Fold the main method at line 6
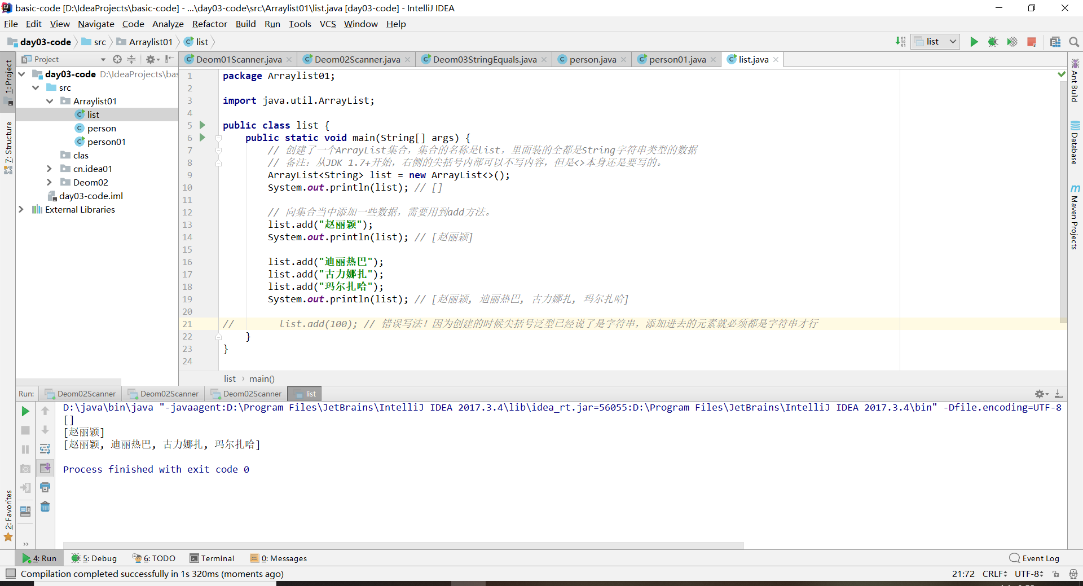This screenshot has height=586, width=1083. click(218, 138)
